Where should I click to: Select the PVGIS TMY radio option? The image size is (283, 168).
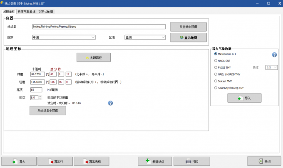pyautogui.click(x=216, y=67)
